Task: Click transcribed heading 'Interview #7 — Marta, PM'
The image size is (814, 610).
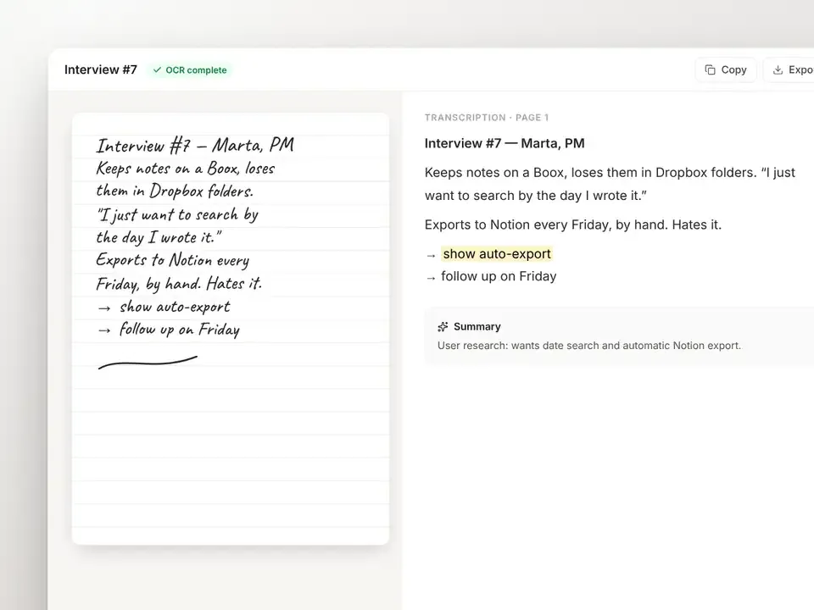Action: (505, 144)
